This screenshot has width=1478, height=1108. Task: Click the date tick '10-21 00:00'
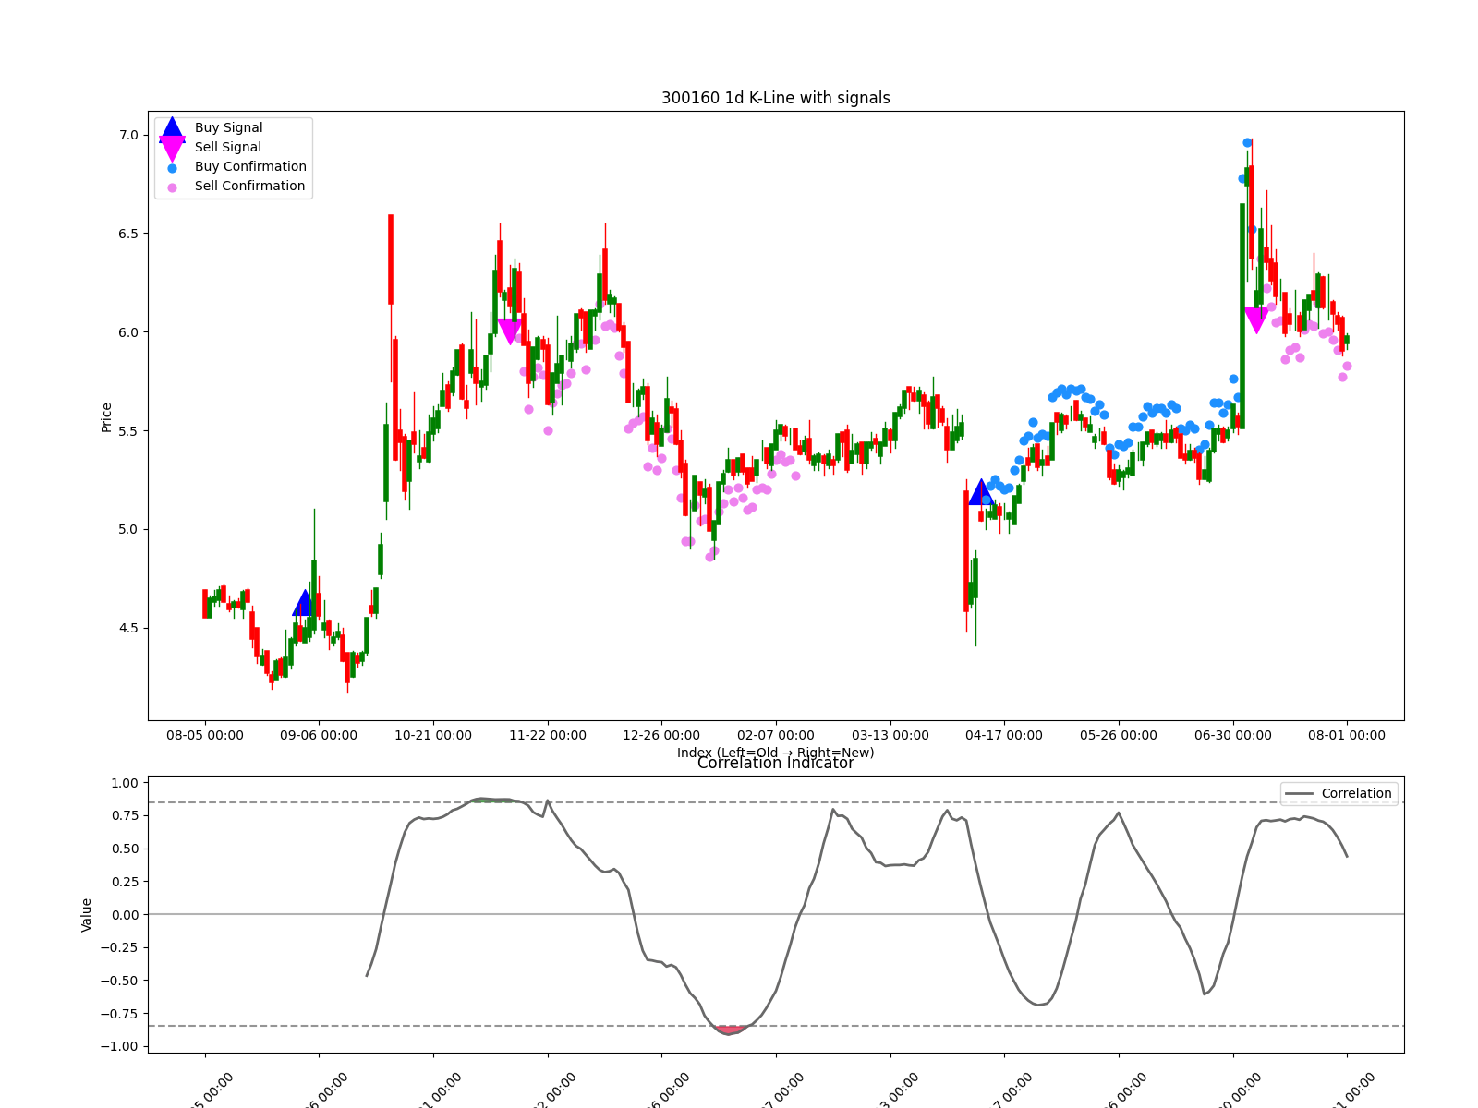coord(433,735)
